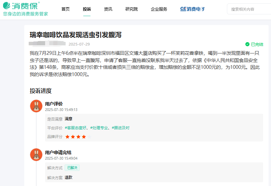
Task: Click the 是否满意 label
Action: coord(55,119)
